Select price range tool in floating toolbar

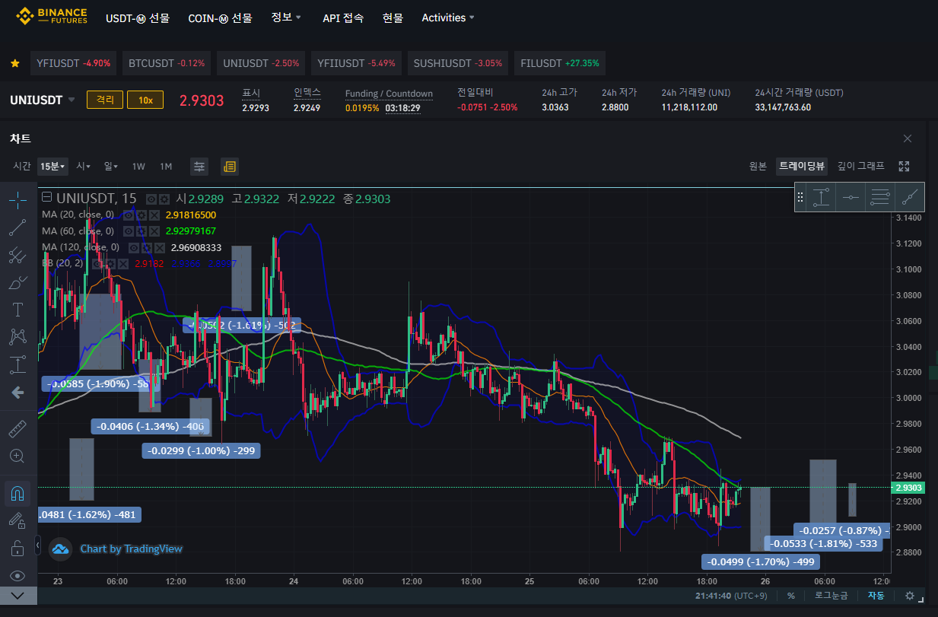point(821,198)
